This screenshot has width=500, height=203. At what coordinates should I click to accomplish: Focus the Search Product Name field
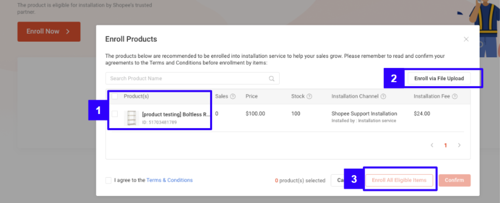point(192,78)
